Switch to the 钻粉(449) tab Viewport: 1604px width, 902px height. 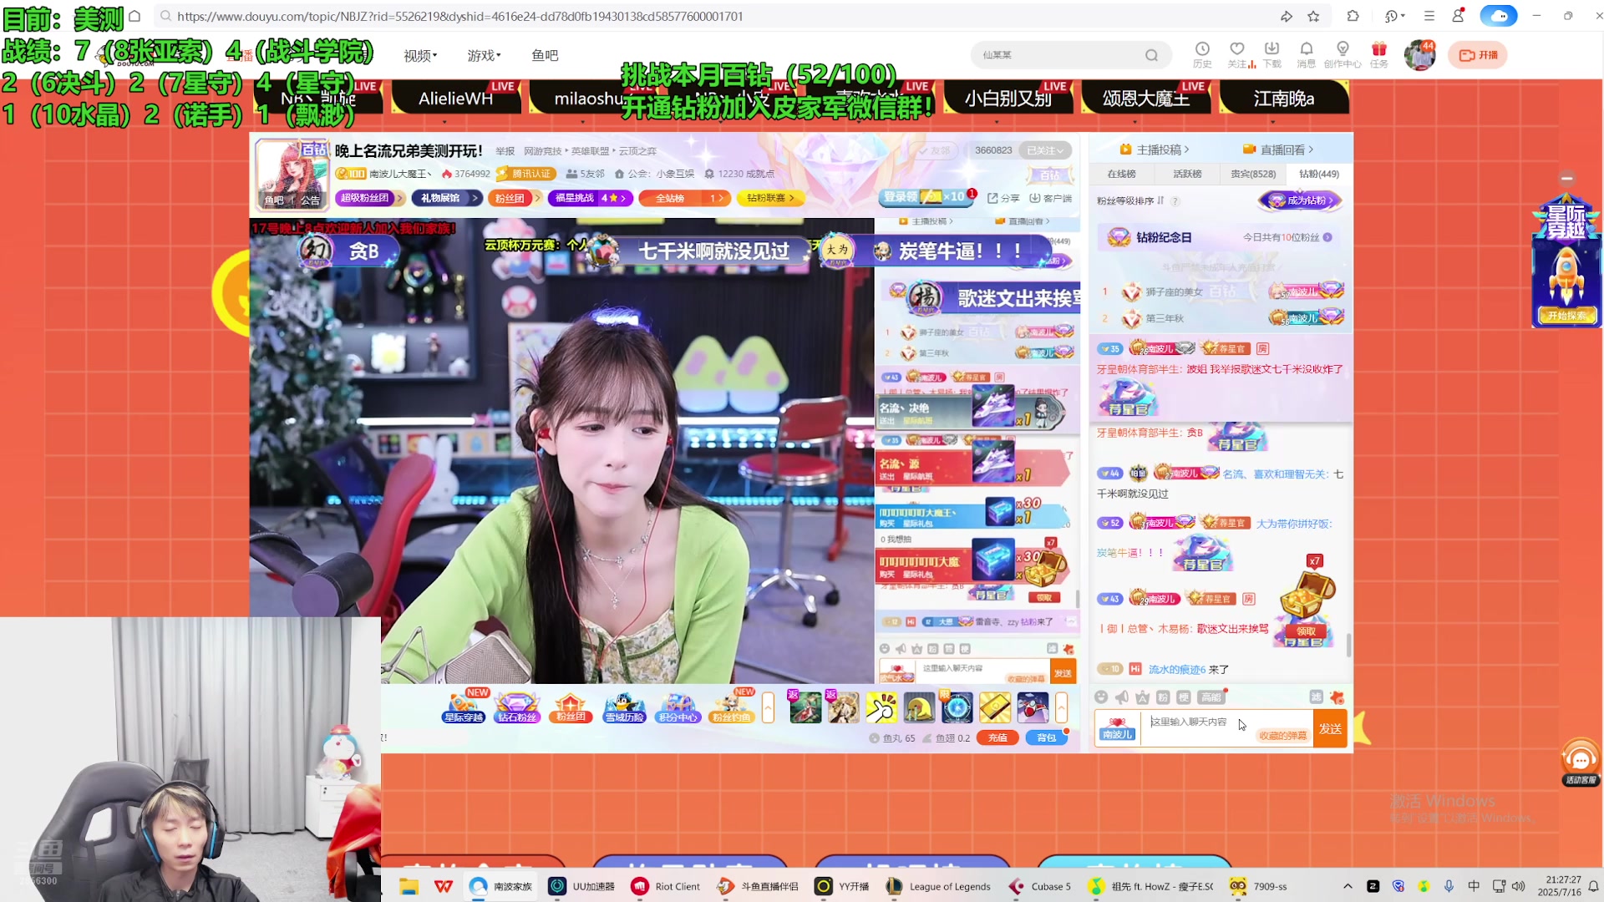1319,174
